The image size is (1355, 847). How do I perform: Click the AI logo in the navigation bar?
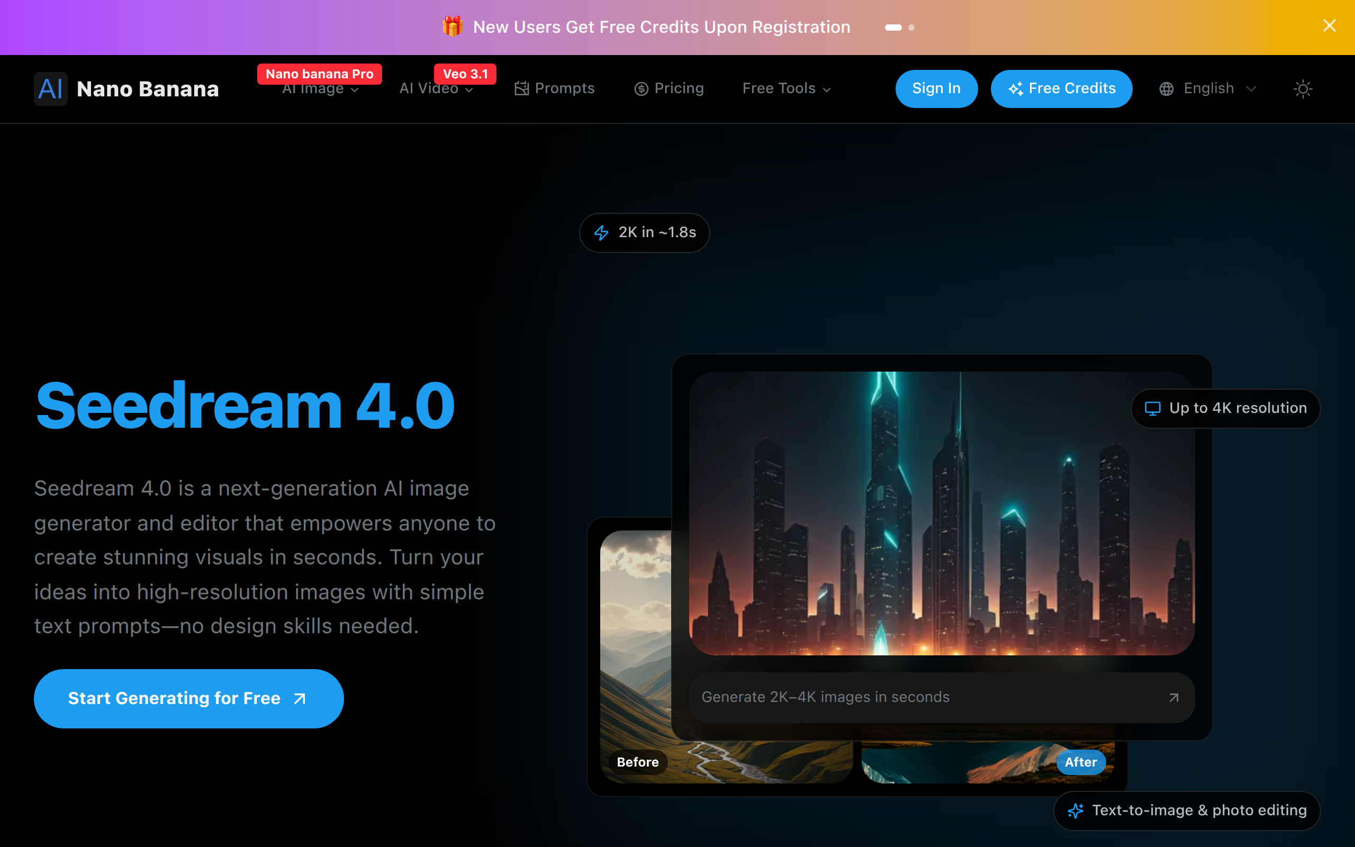coord(50,88)
